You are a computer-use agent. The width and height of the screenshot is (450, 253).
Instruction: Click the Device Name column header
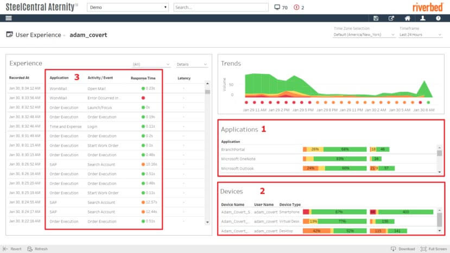[x=233, y=205]
